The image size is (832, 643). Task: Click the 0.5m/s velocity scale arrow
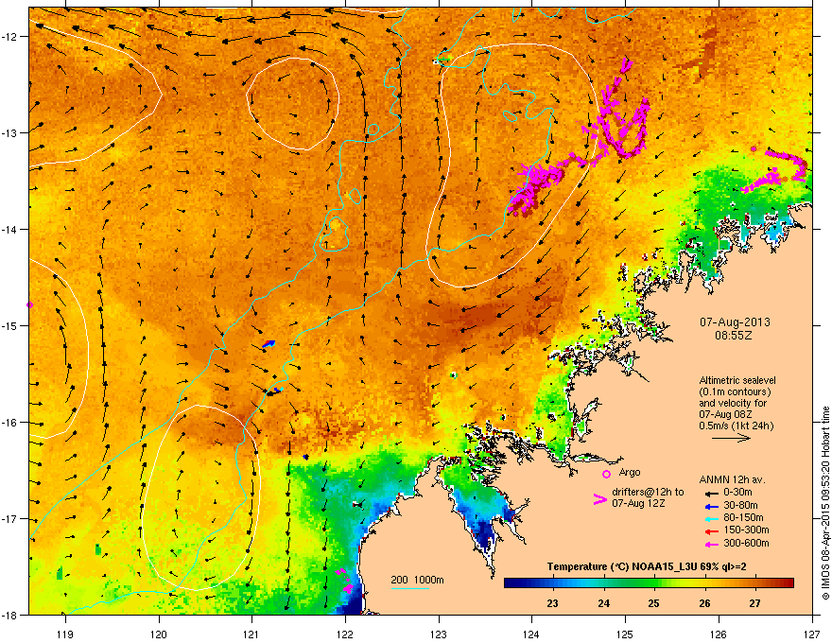coord(731,438)
